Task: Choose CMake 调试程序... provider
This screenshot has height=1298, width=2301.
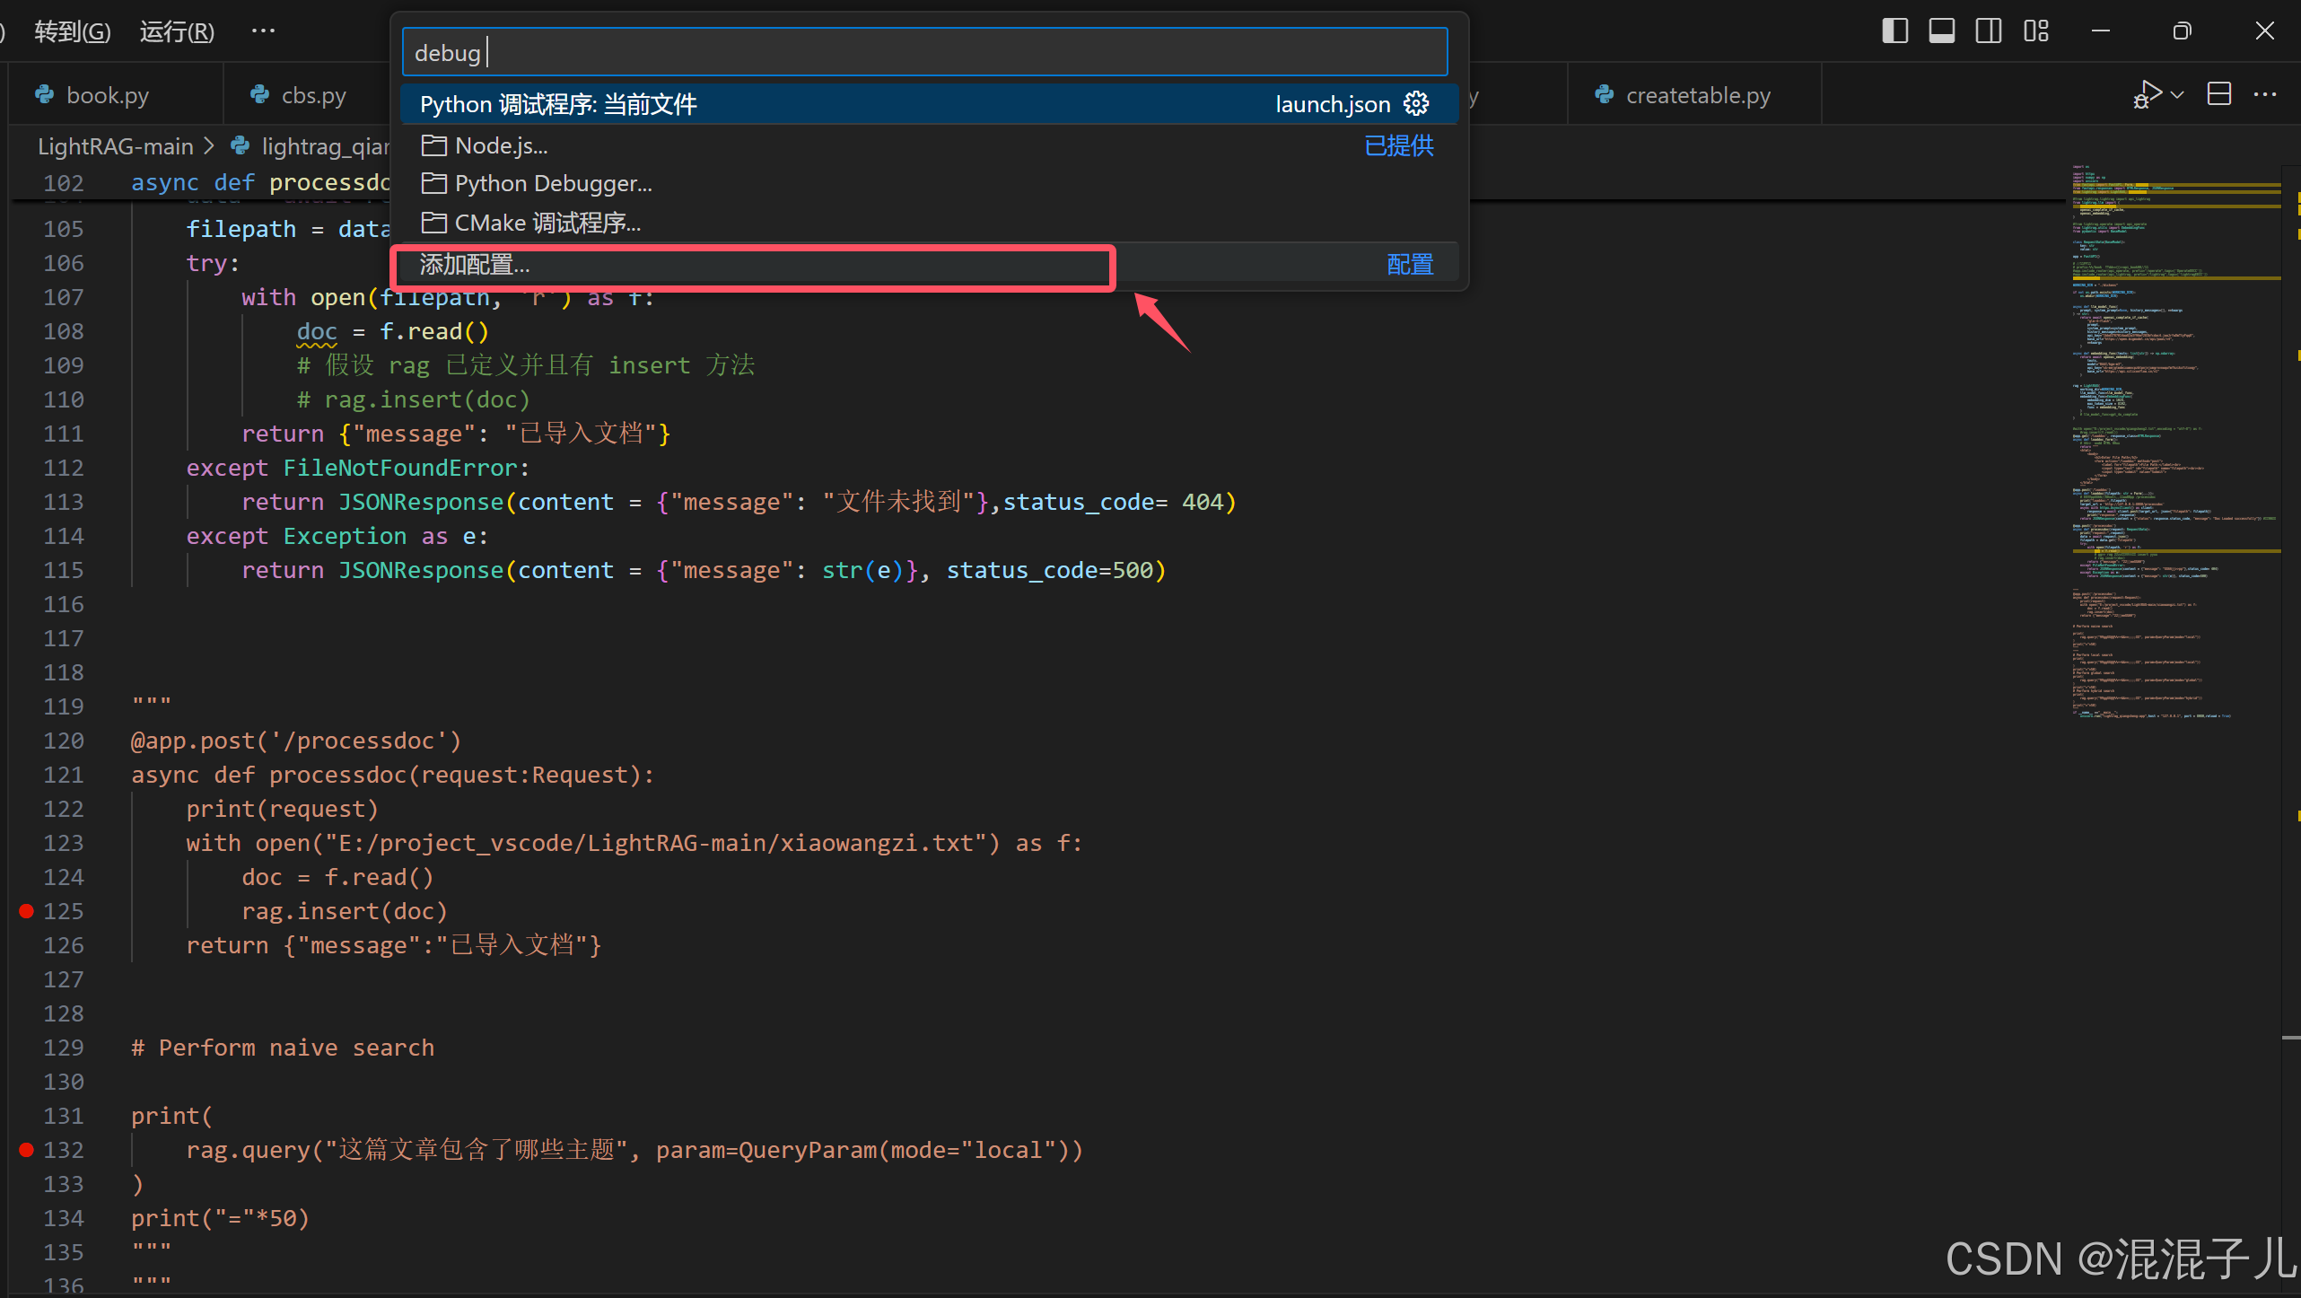Action: point(929,223)
